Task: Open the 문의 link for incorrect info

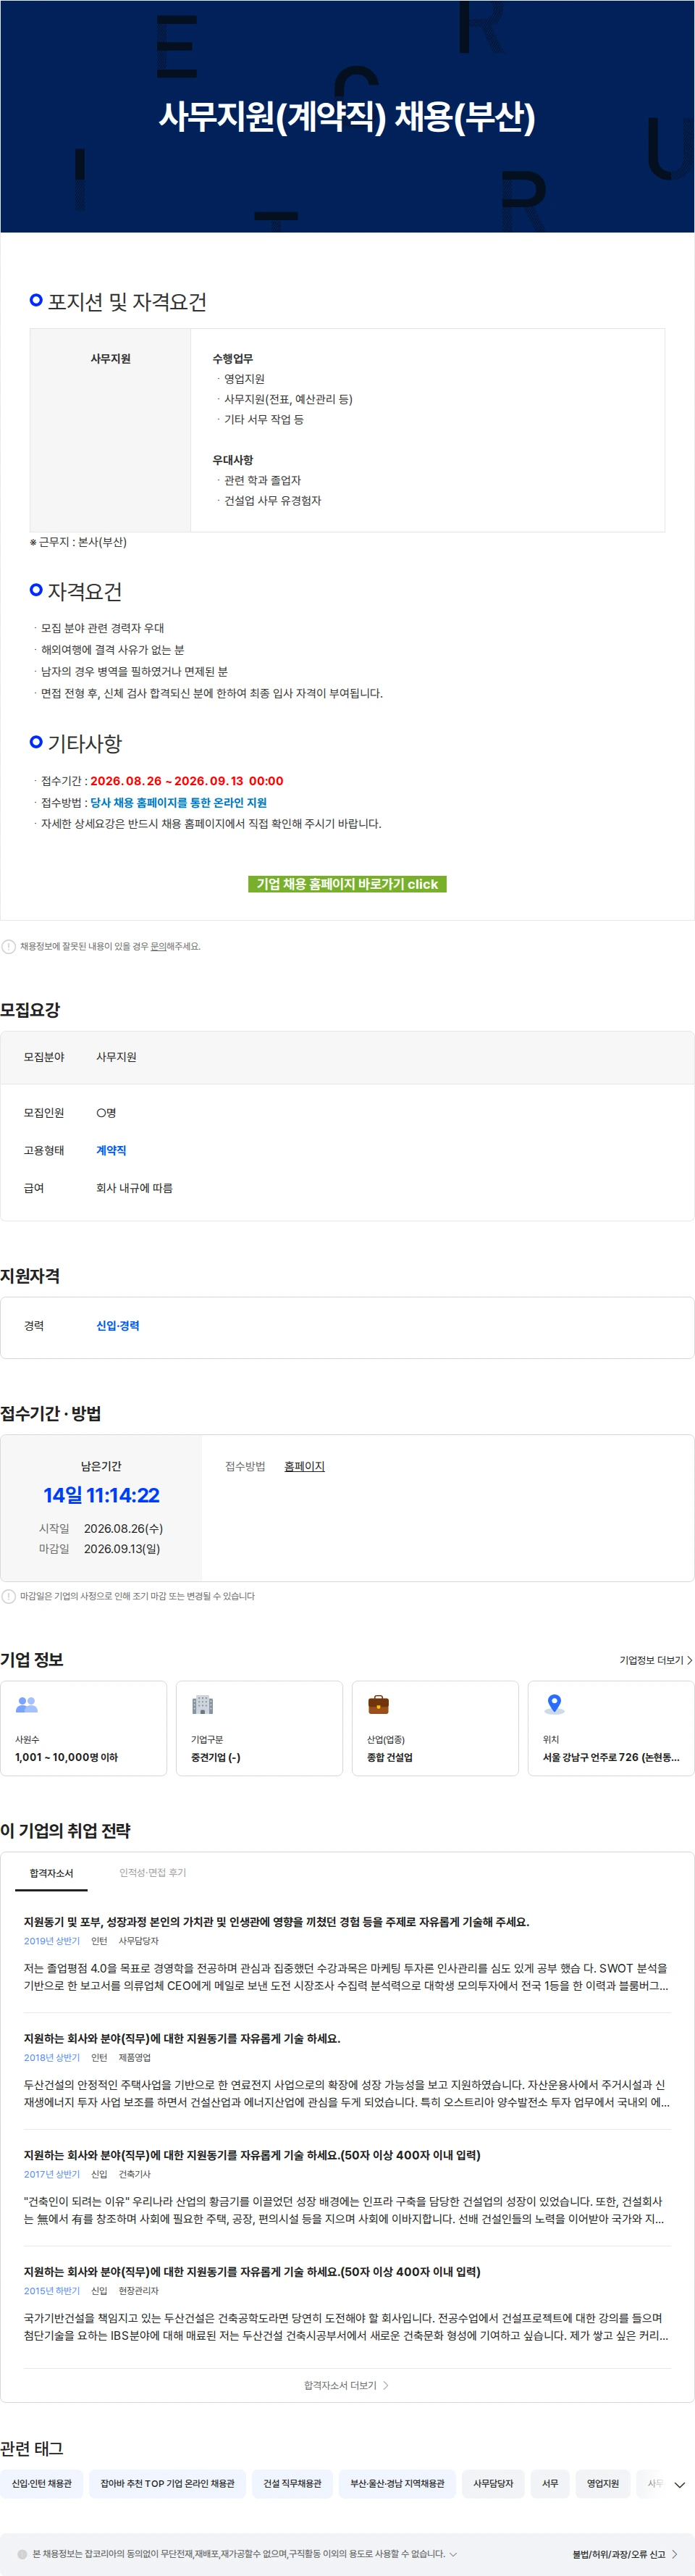Action: (x=158, y=946)
